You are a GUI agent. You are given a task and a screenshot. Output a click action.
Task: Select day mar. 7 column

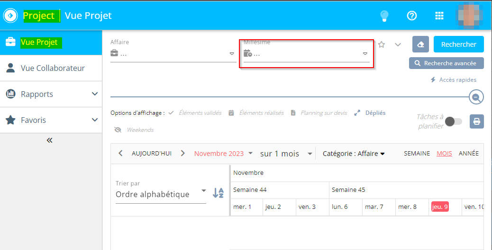tap(379, 207)
